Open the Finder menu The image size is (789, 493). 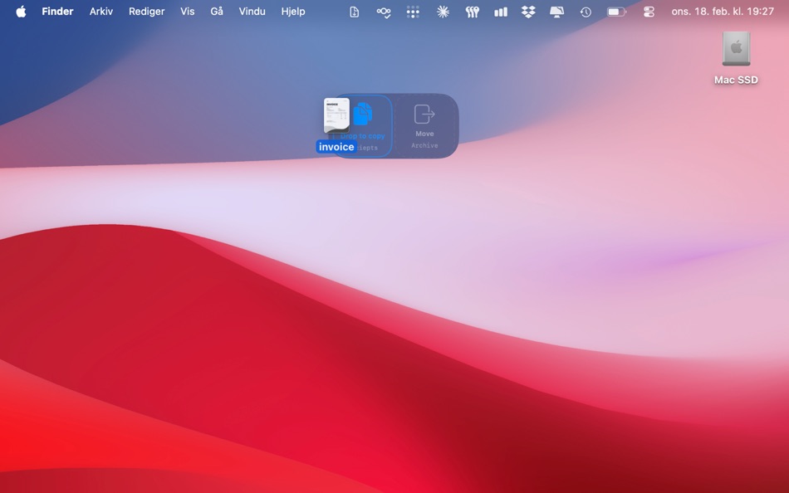57,12
